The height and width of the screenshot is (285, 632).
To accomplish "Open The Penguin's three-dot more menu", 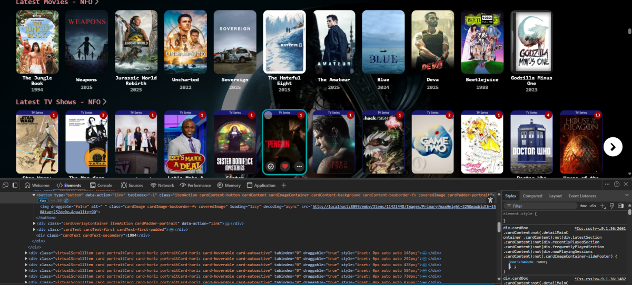I will [299, 166].
